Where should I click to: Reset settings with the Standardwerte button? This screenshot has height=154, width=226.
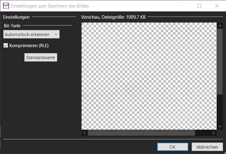[x=41, y=57]
